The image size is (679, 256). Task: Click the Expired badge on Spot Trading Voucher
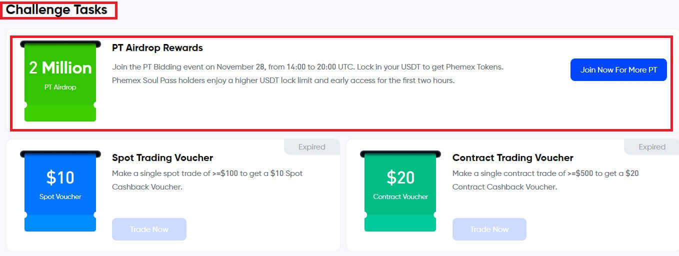click(312, 147)
